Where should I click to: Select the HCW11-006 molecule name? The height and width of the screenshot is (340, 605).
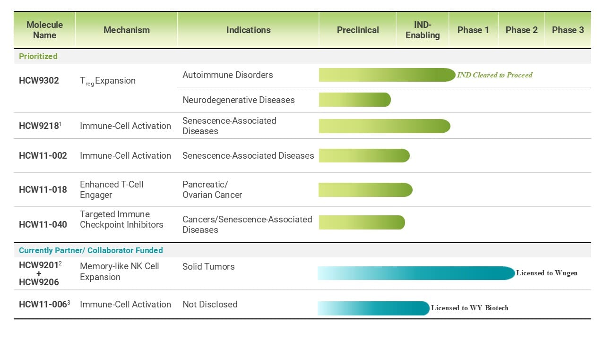44,304
